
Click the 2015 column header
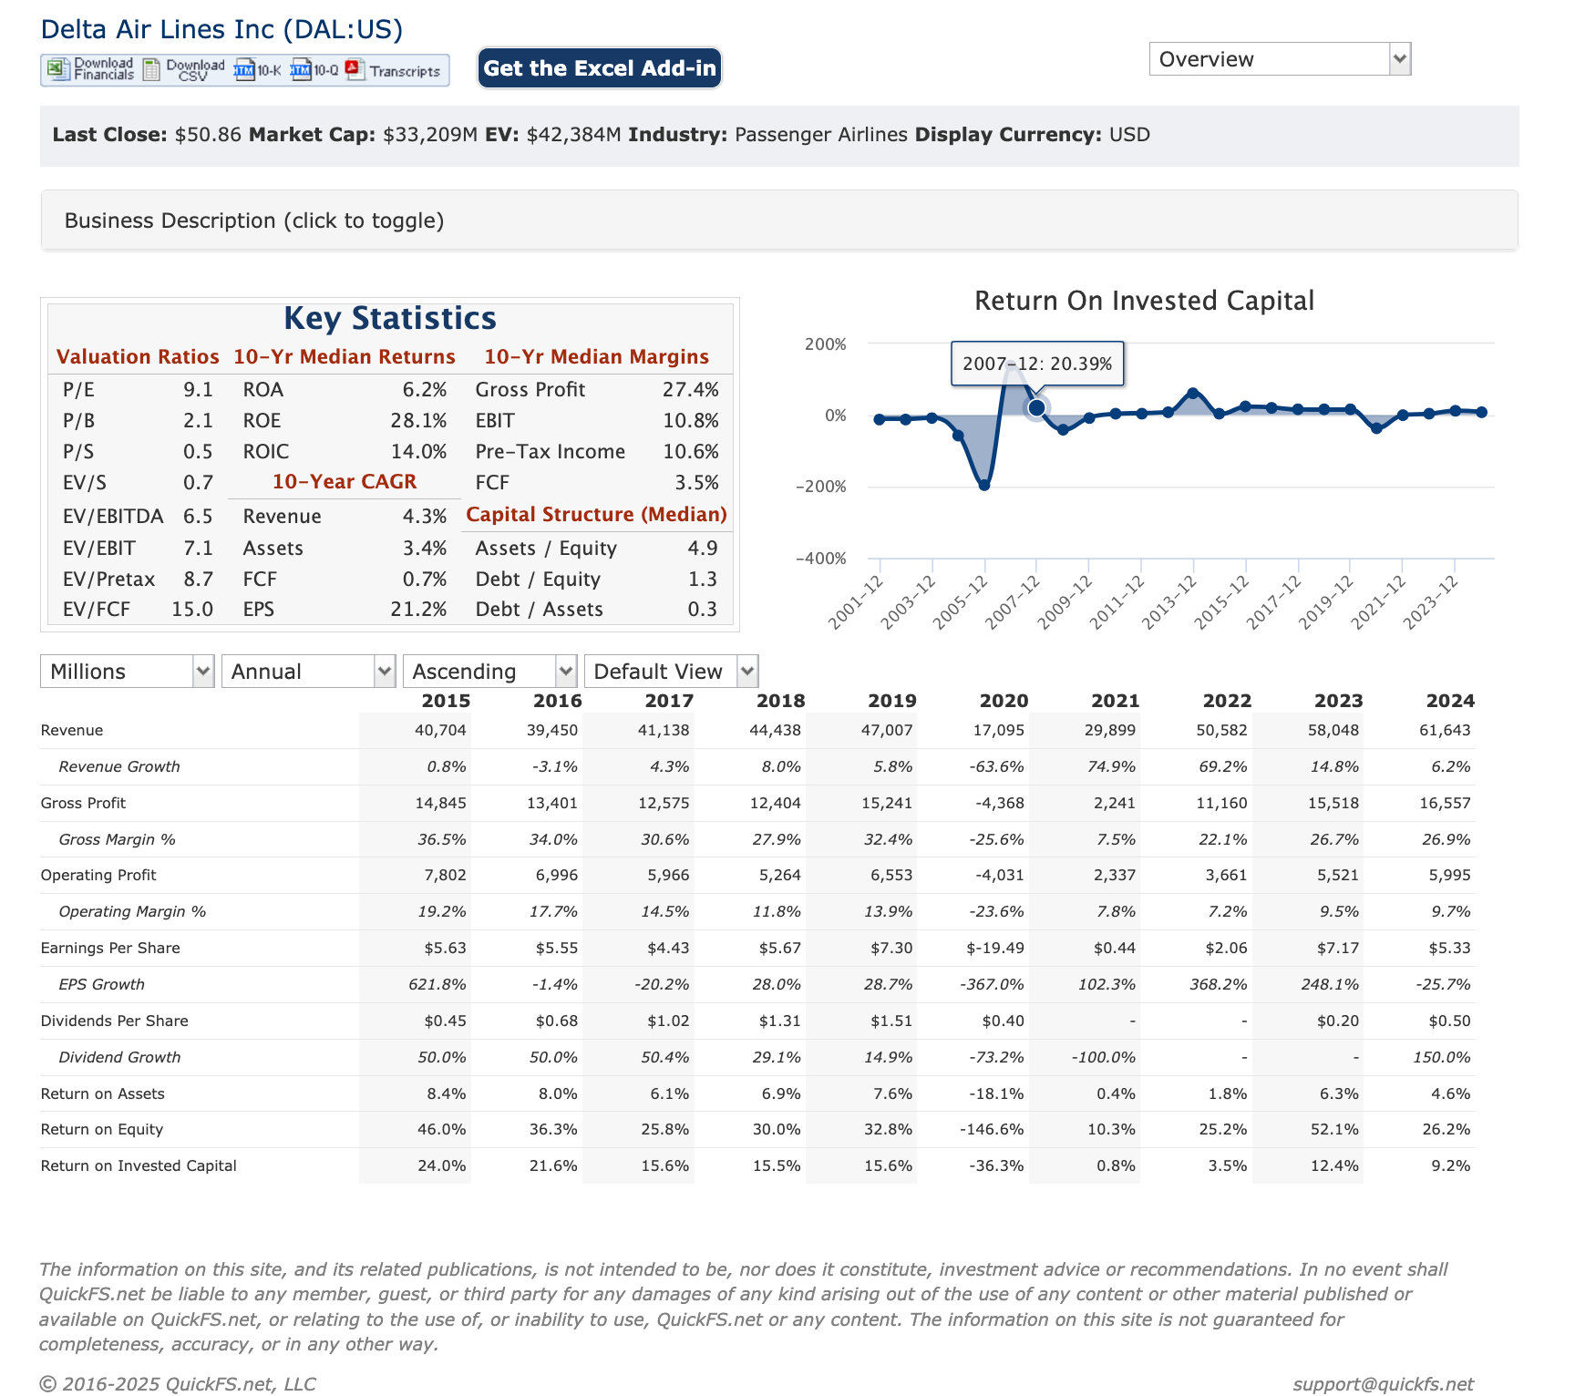click(446, 701)
